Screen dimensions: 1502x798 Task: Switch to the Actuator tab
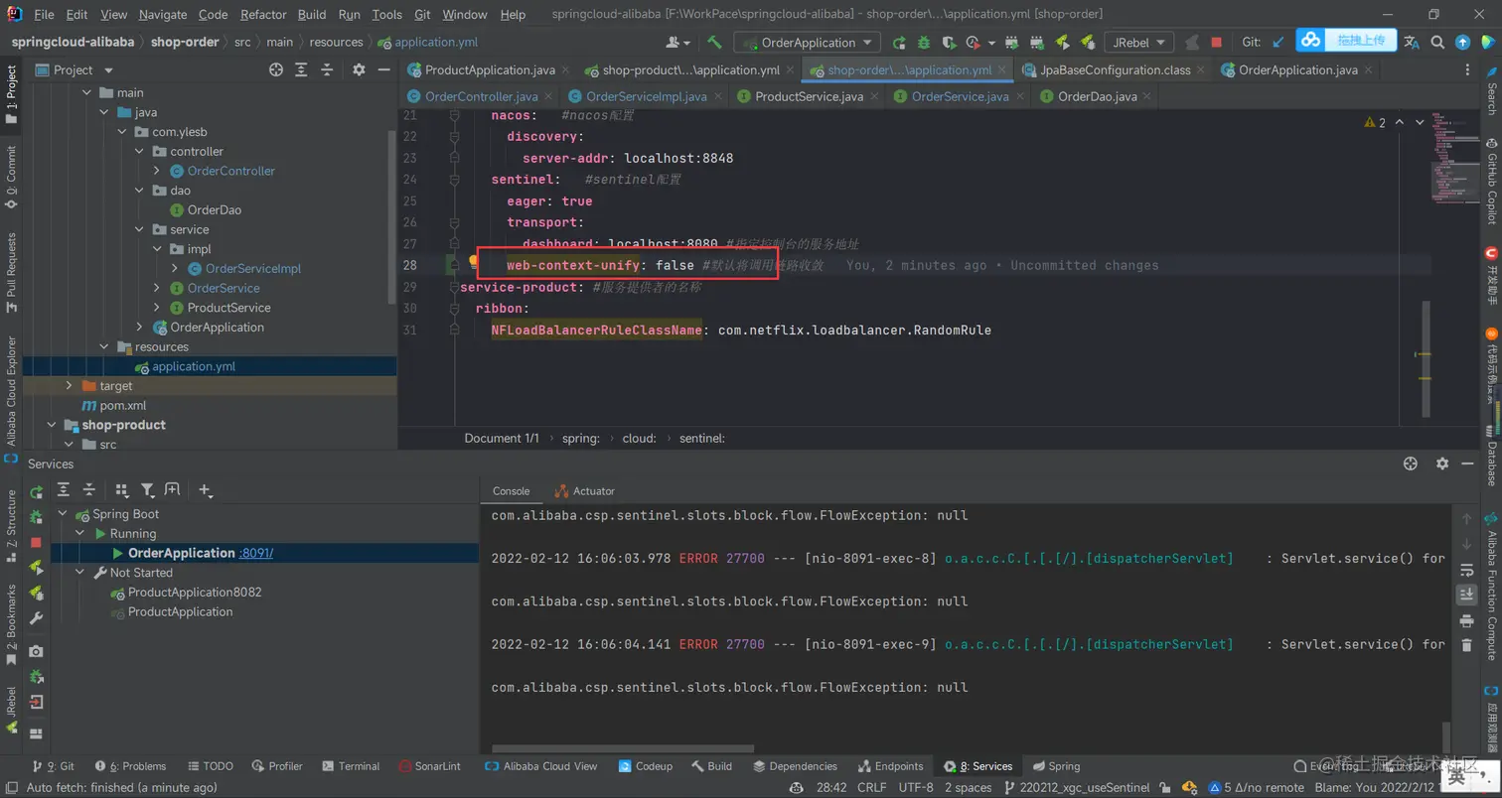[x=585, y=491]
